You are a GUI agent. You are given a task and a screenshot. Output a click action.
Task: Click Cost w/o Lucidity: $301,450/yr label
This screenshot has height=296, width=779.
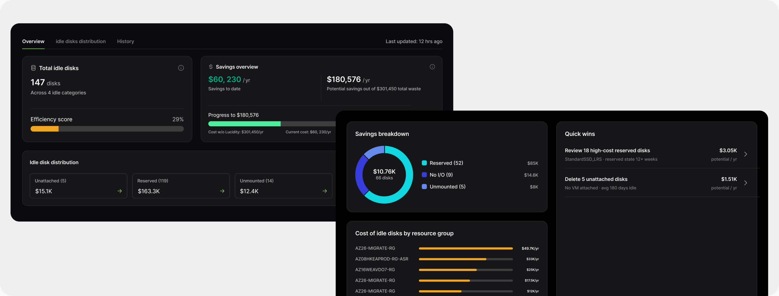click(x=236, y=132)
